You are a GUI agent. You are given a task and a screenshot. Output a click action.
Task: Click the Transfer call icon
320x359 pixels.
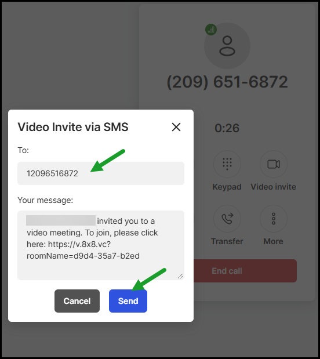coord(227,219)
